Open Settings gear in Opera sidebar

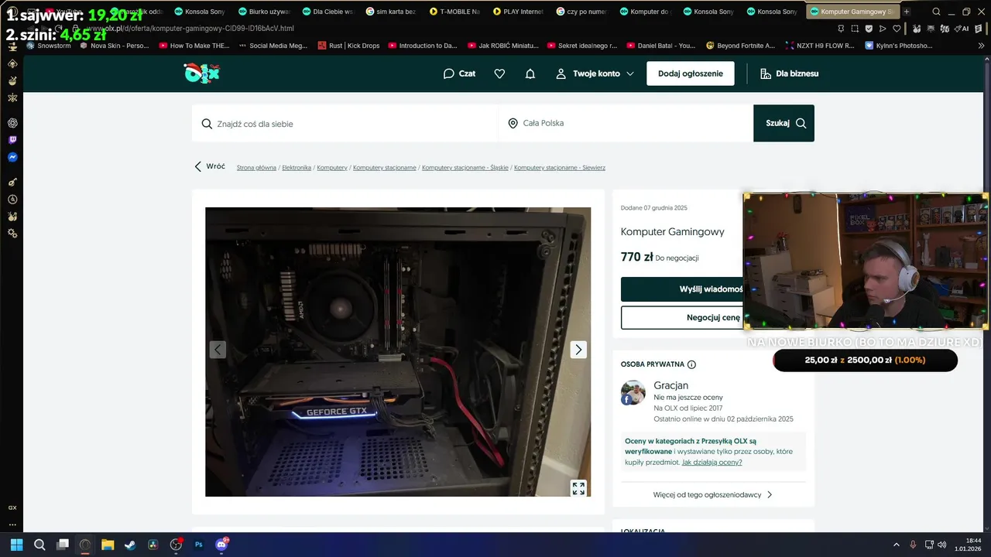[x=12, y=234]
